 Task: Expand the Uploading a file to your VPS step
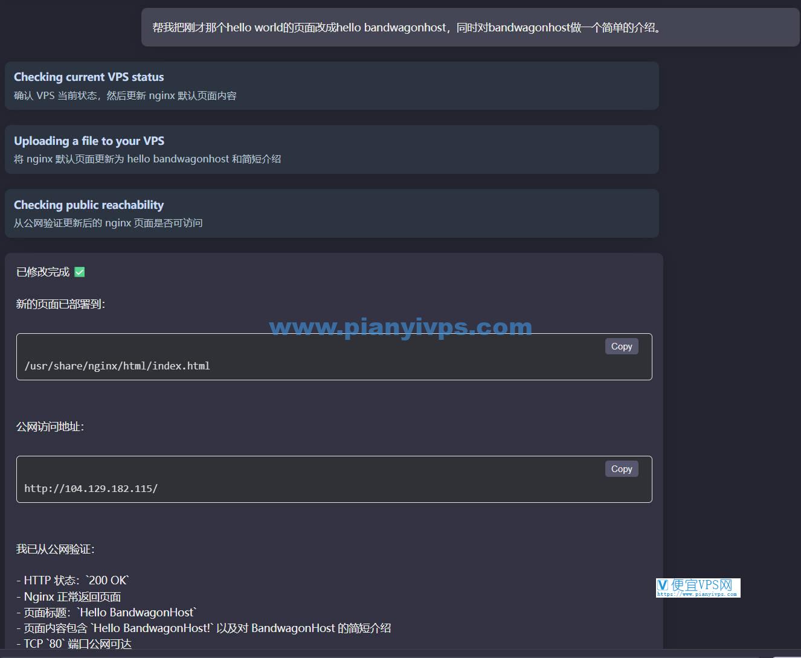[x=332, y=150]
